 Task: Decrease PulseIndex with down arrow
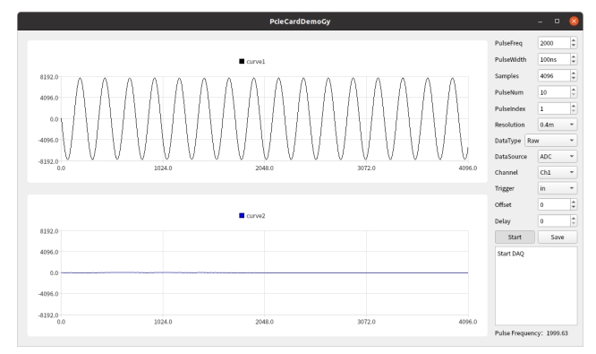(x=574, y=111)
